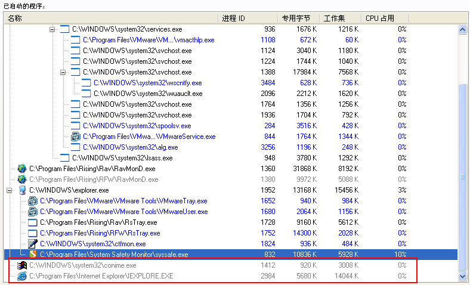Click Rising RFW RavMonD.exe globe icon
Viewport: 470px width, 285px height.
[x=22, y=179]
